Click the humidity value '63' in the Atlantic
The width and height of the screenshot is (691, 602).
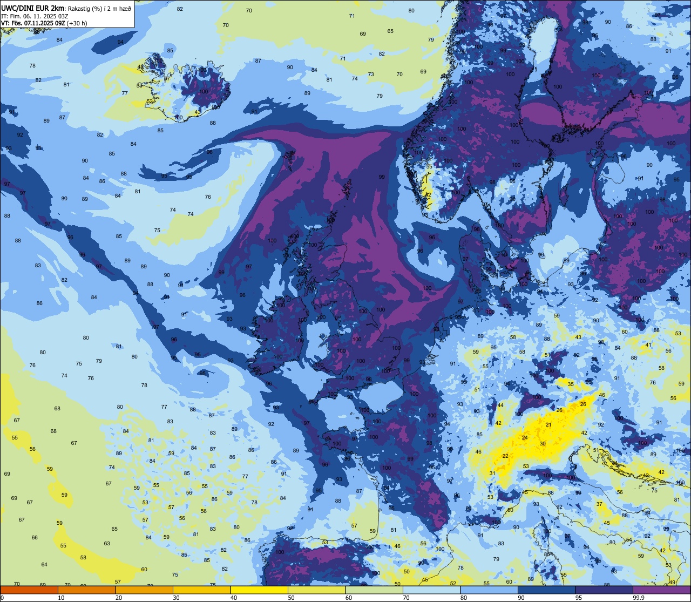click(x=107, y=544)
